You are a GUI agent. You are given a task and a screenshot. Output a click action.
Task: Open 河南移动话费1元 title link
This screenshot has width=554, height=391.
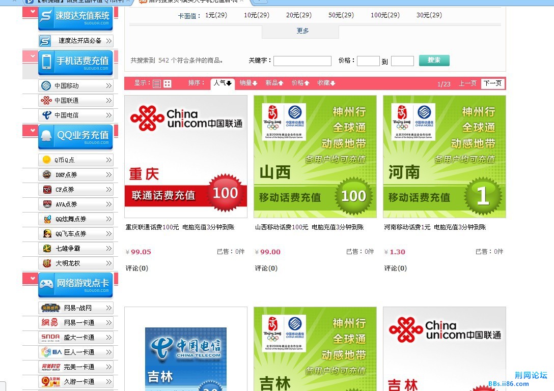435,227
